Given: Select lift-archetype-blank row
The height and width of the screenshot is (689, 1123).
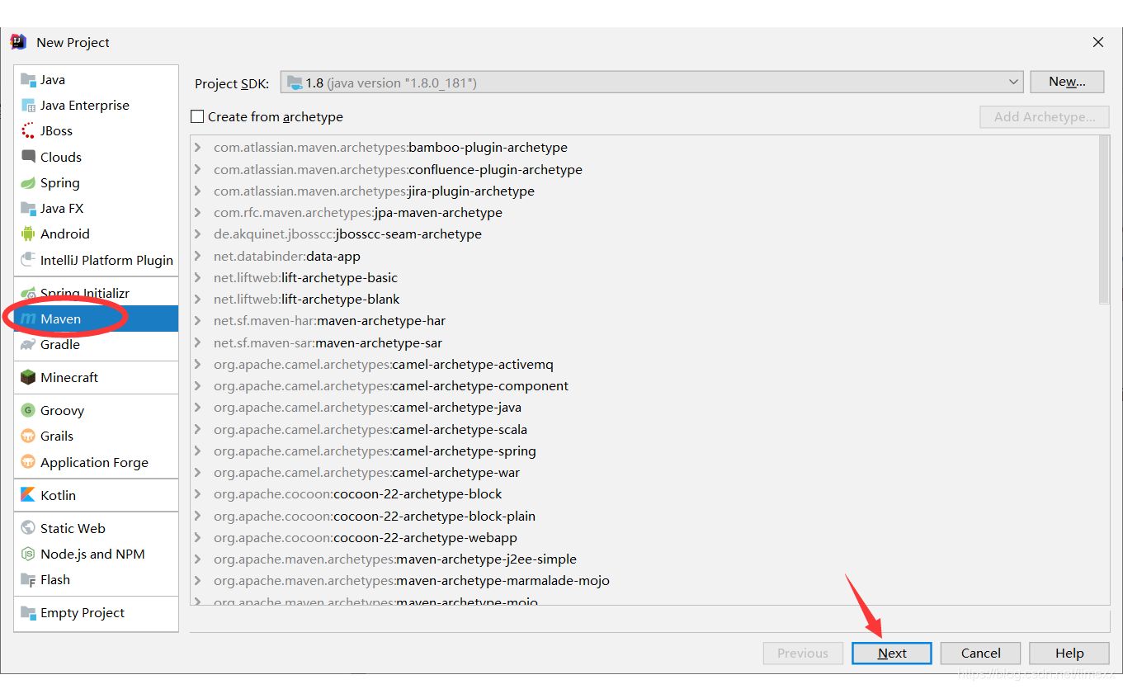Looking at the screenshot, I should tap(644, 300).
